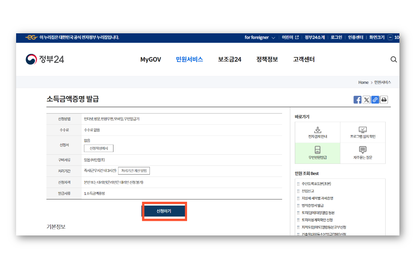Share page via X icon
Image resolution: width=414 pixels, height=268 pixels.
point(366,100)
